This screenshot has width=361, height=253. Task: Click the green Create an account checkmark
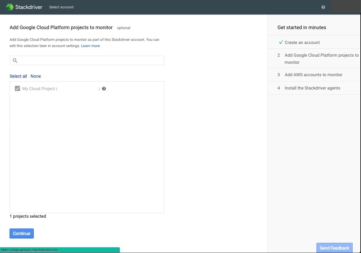click(281, 42)
